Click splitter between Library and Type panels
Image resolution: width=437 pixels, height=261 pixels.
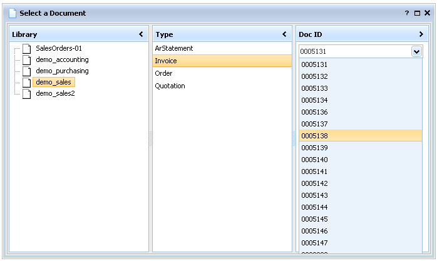coord(151,138)
